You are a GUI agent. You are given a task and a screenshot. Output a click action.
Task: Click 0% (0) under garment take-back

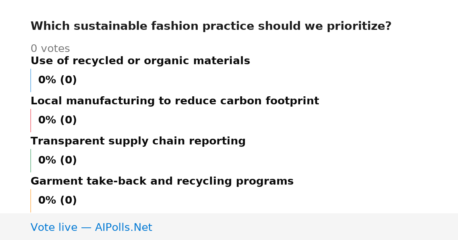(57, 200)
